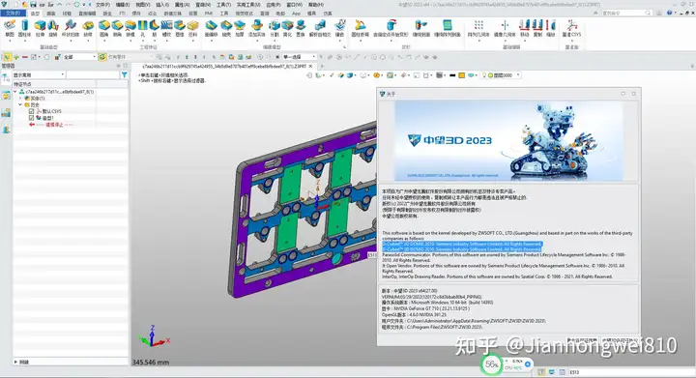Expand the 实体(1) tree node

(x=20, y=98)
